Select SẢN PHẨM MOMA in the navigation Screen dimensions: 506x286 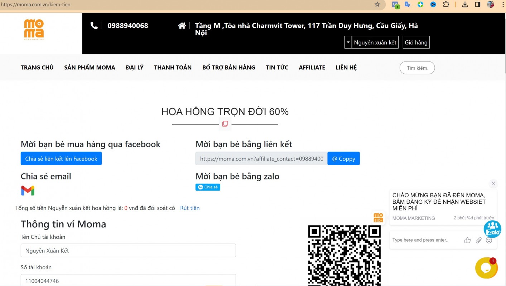(90, 67)
